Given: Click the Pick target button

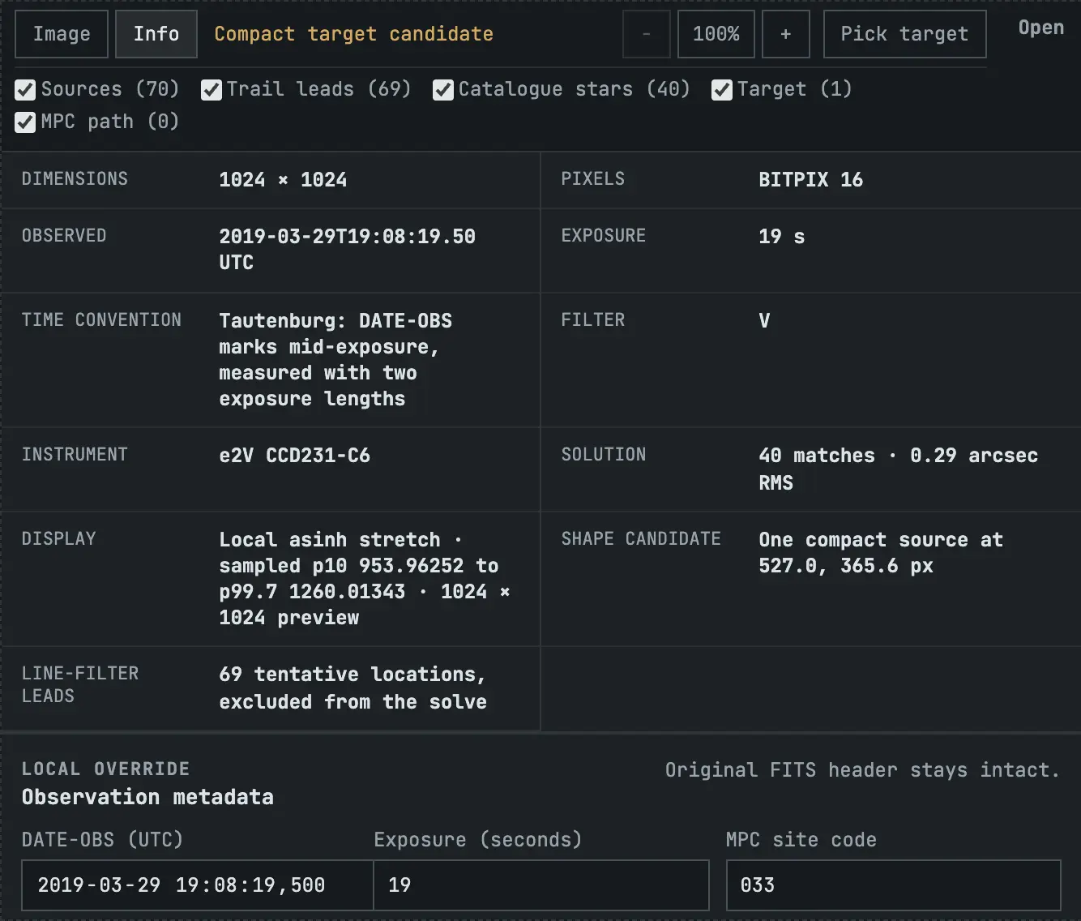Looking at the screenshot, I should [904, 34].
